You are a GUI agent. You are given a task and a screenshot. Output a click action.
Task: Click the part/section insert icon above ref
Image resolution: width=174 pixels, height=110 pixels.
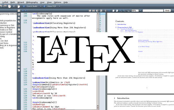pos(19,14)
